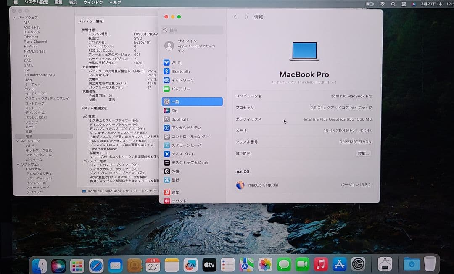Open デスクトップとDock settings in sidebar
454x274 pixels.
(x=192, y=163)
